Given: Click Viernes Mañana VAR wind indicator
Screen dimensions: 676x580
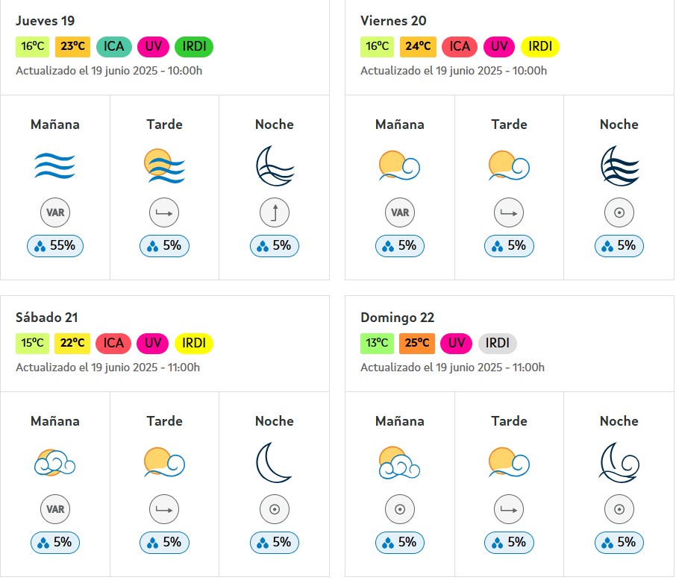Looking at the screenshot, I should (400, 212).
